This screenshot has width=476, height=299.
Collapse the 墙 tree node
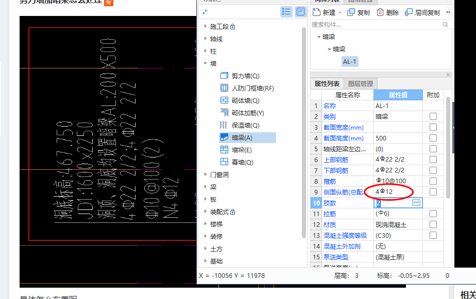(x=206, y=63)
